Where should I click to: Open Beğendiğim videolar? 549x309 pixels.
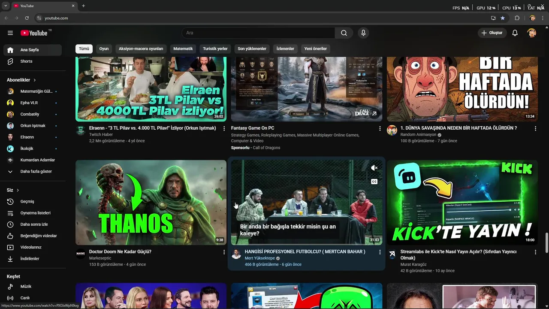point(33,236)
